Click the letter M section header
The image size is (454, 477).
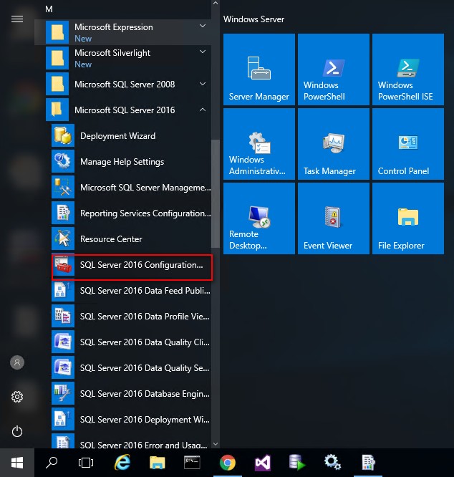point(49,9)
